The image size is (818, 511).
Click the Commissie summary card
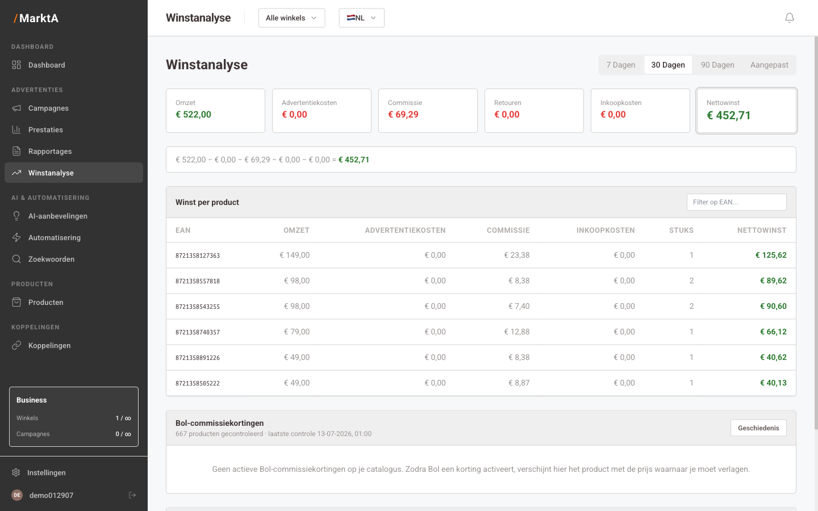point(428,111)
